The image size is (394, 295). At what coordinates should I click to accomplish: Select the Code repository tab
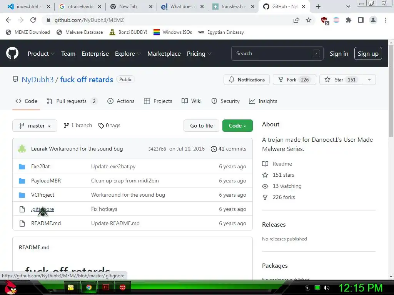[26, 101]
